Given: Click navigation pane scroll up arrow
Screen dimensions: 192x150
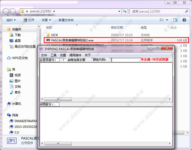Looking at the screenshot, I should click(x=39, y=26).
